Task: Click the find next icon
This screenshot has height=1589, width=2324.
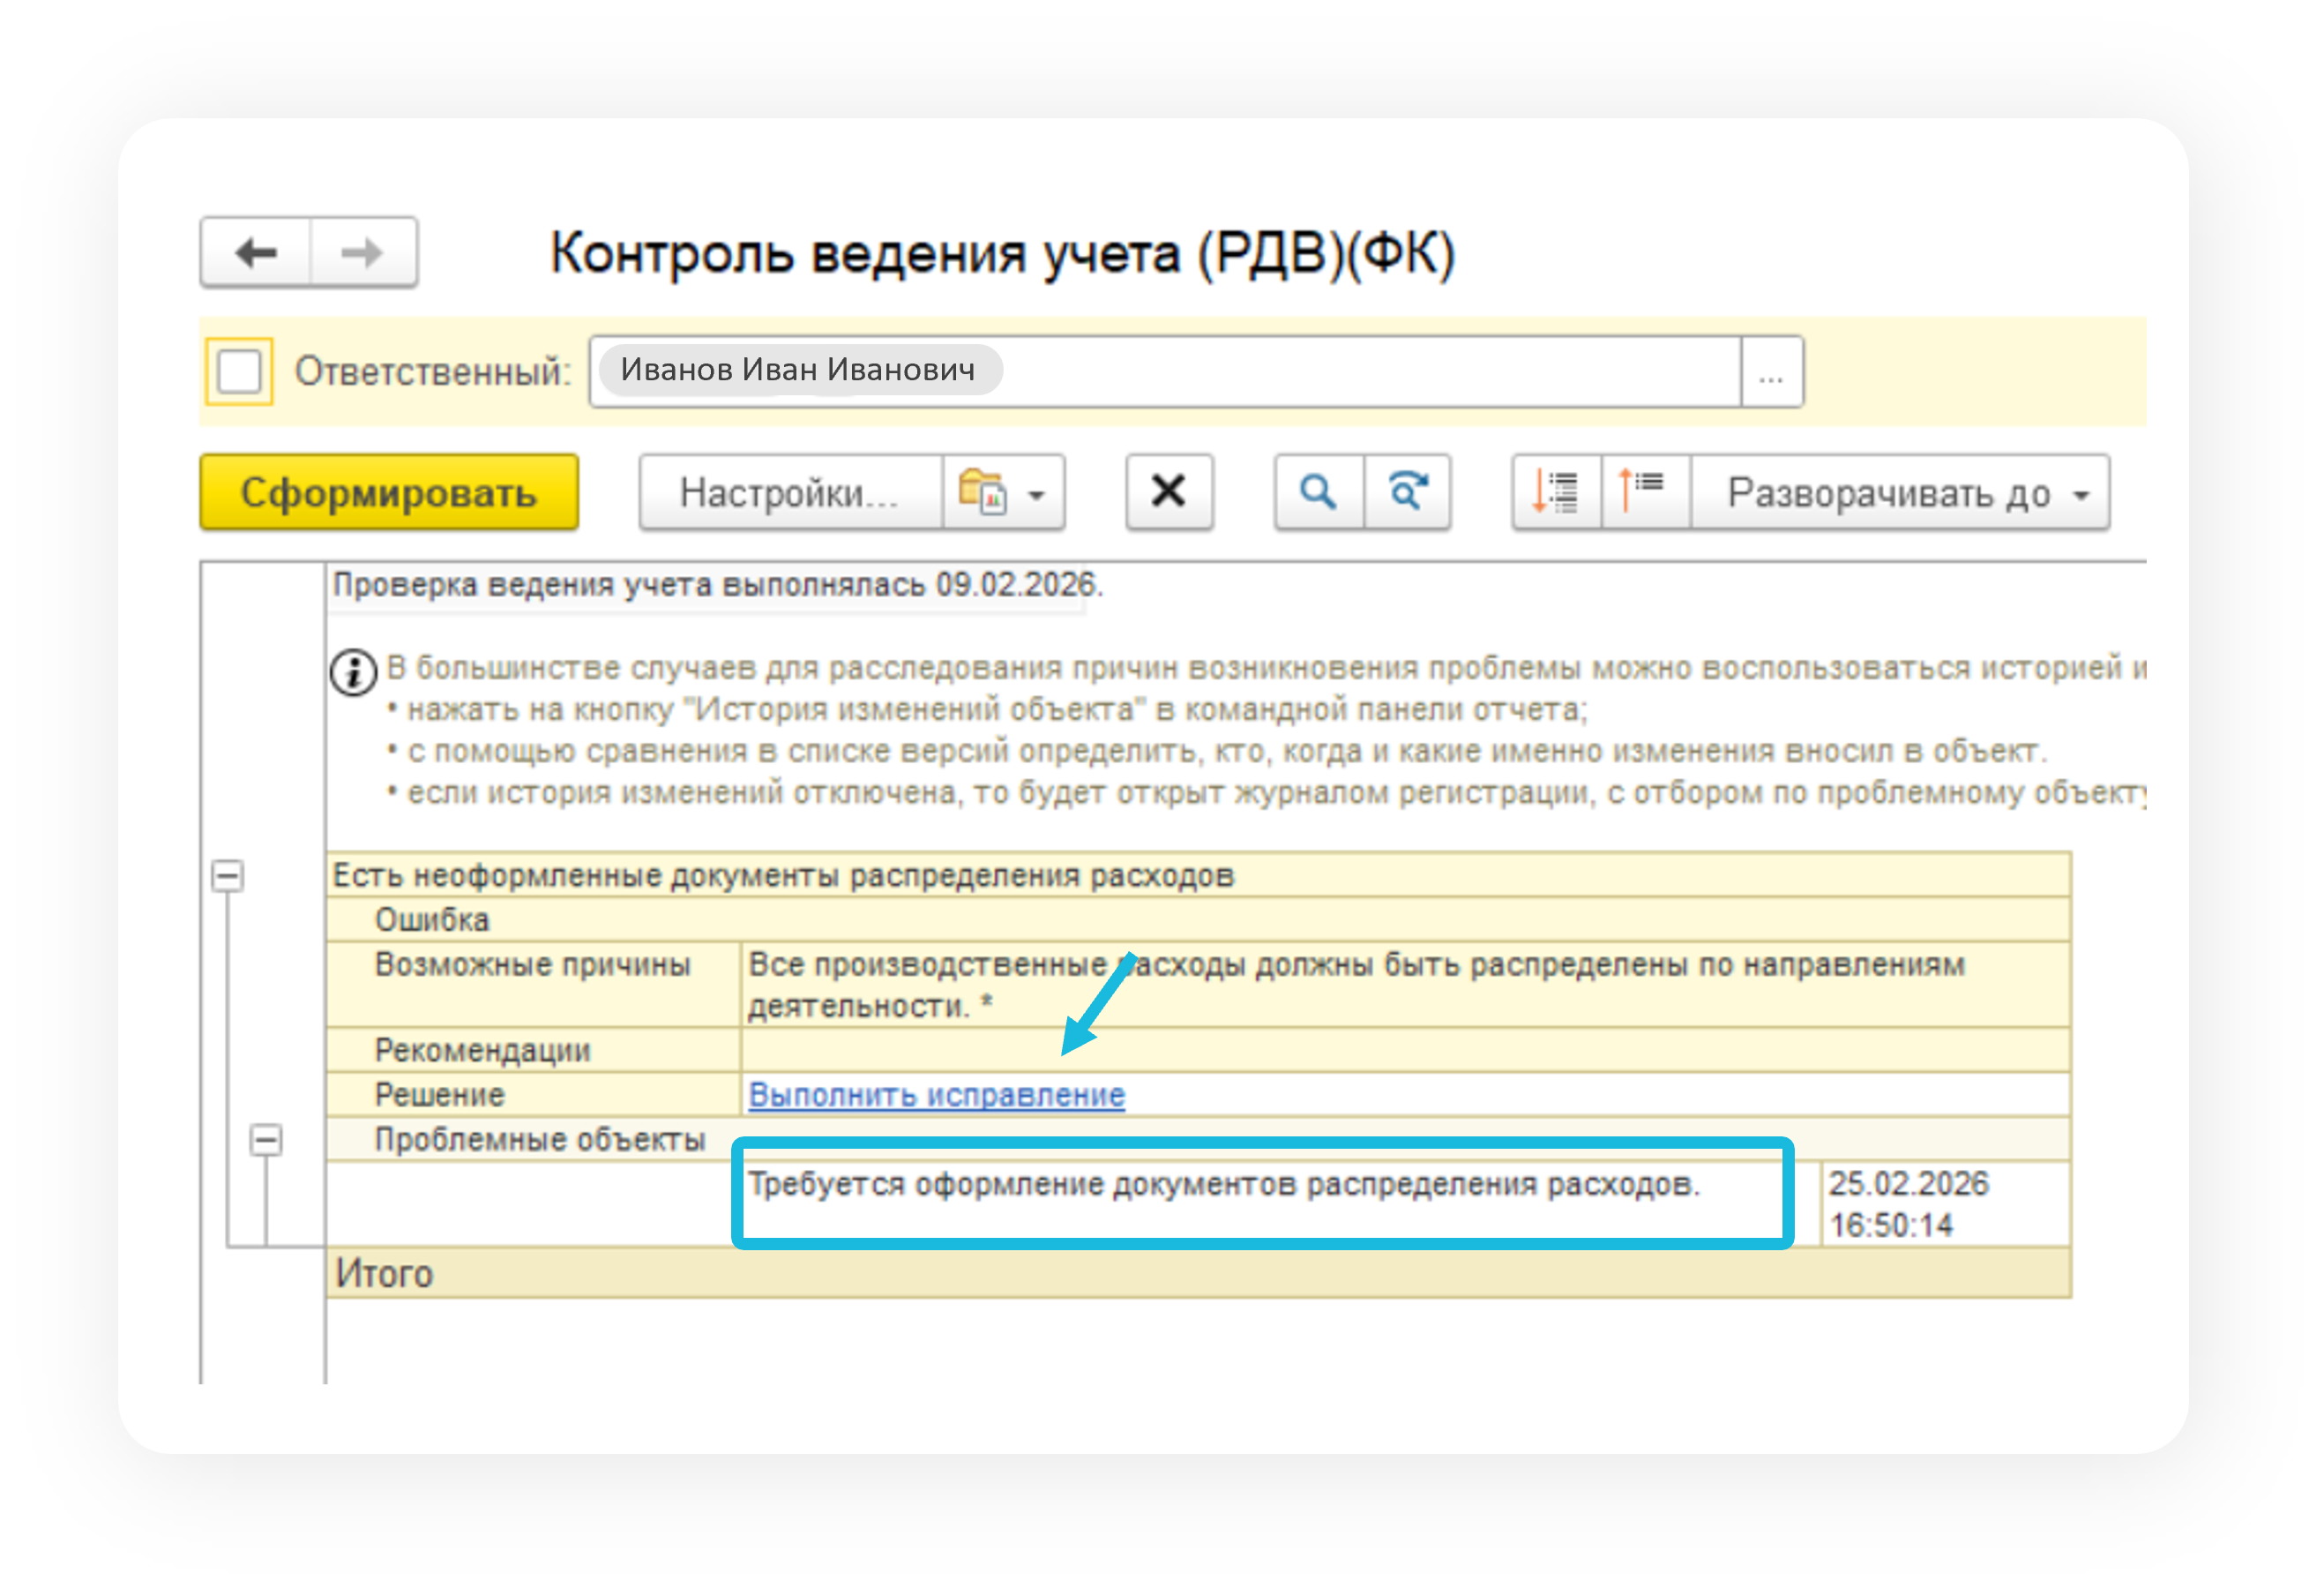Action: pos(1407,492)
